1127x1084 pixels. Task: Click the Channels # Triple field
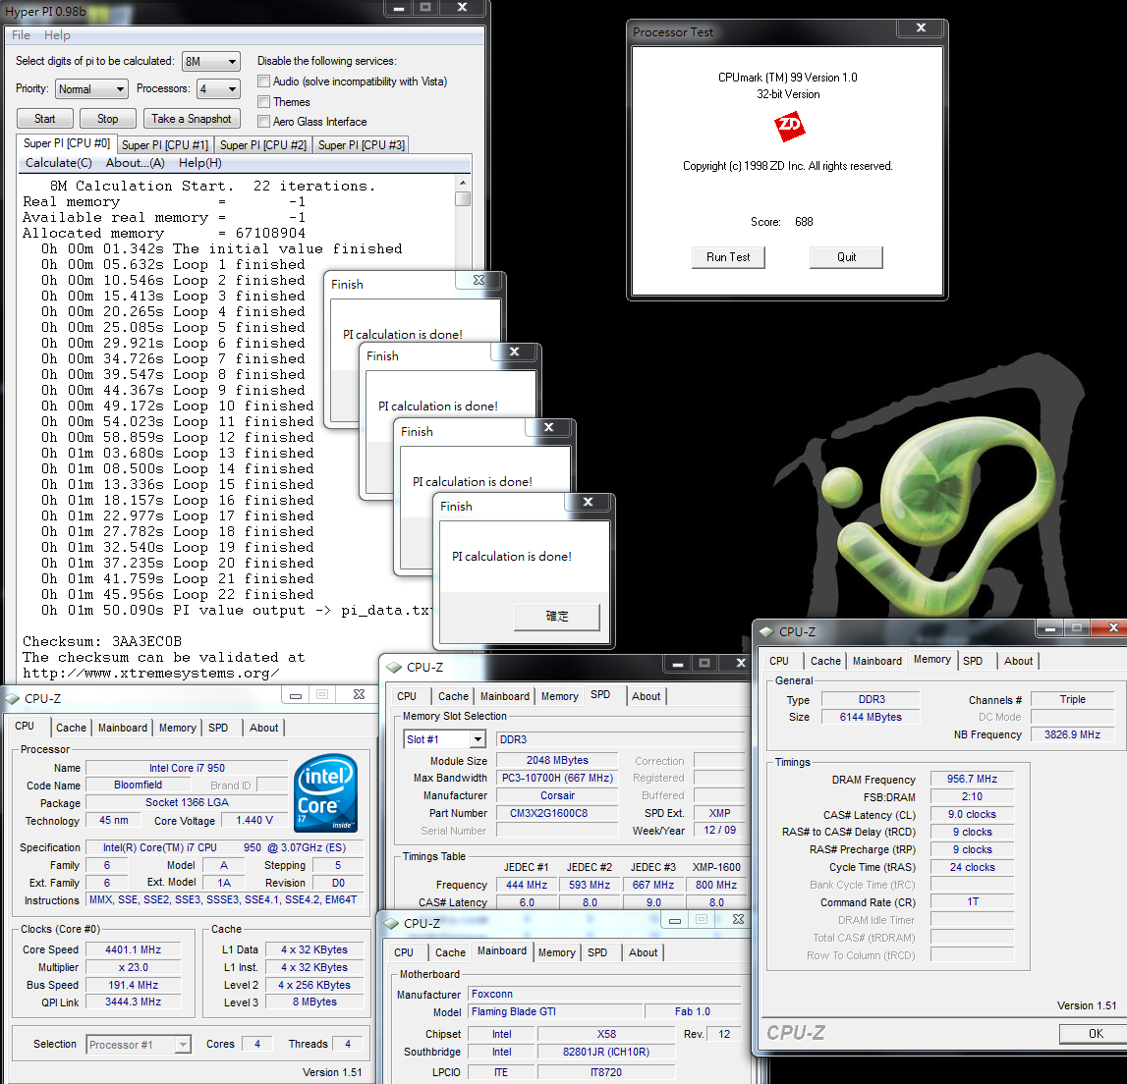tap(1072, 699)
